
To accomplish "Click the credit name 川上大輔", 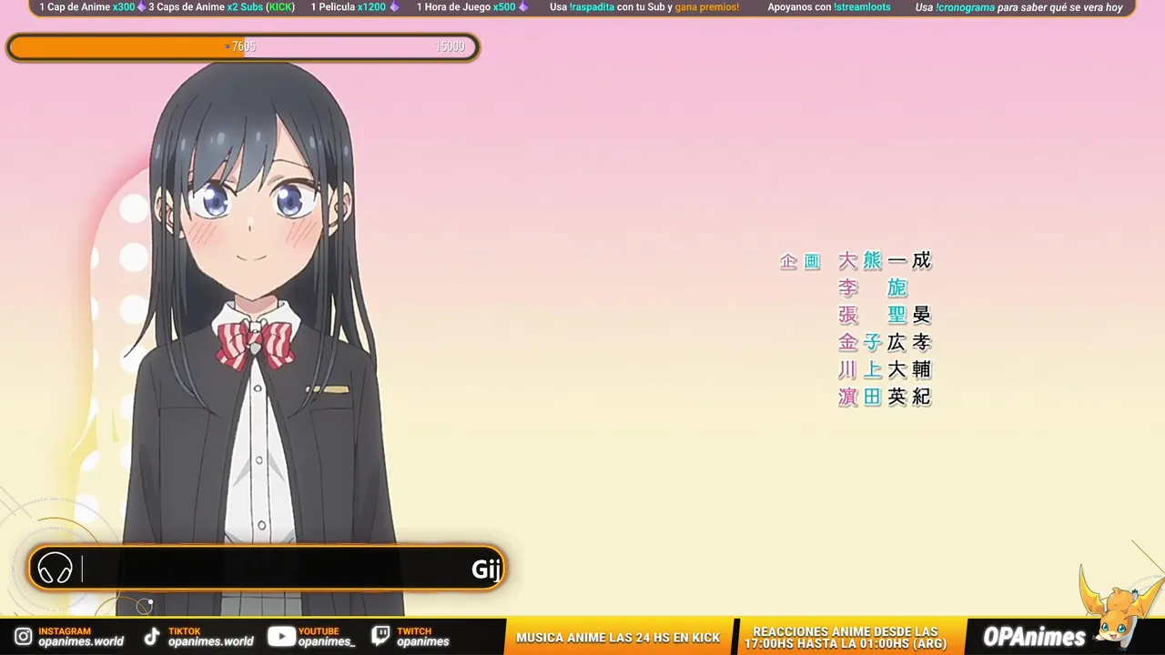I will (x=885, y=370).
